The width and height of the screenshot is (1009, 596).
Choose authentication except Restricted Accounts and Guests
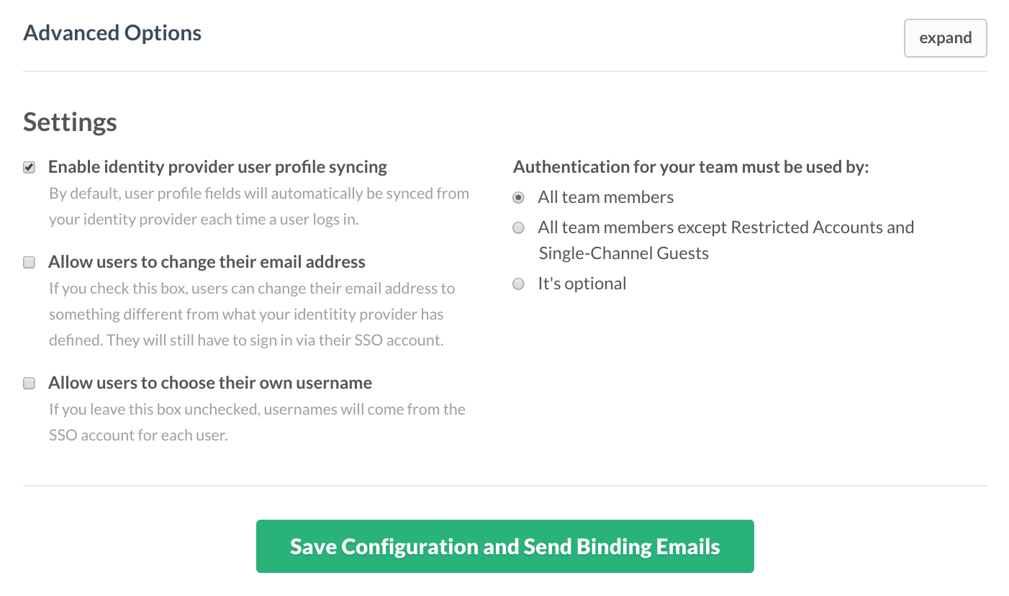518,227
